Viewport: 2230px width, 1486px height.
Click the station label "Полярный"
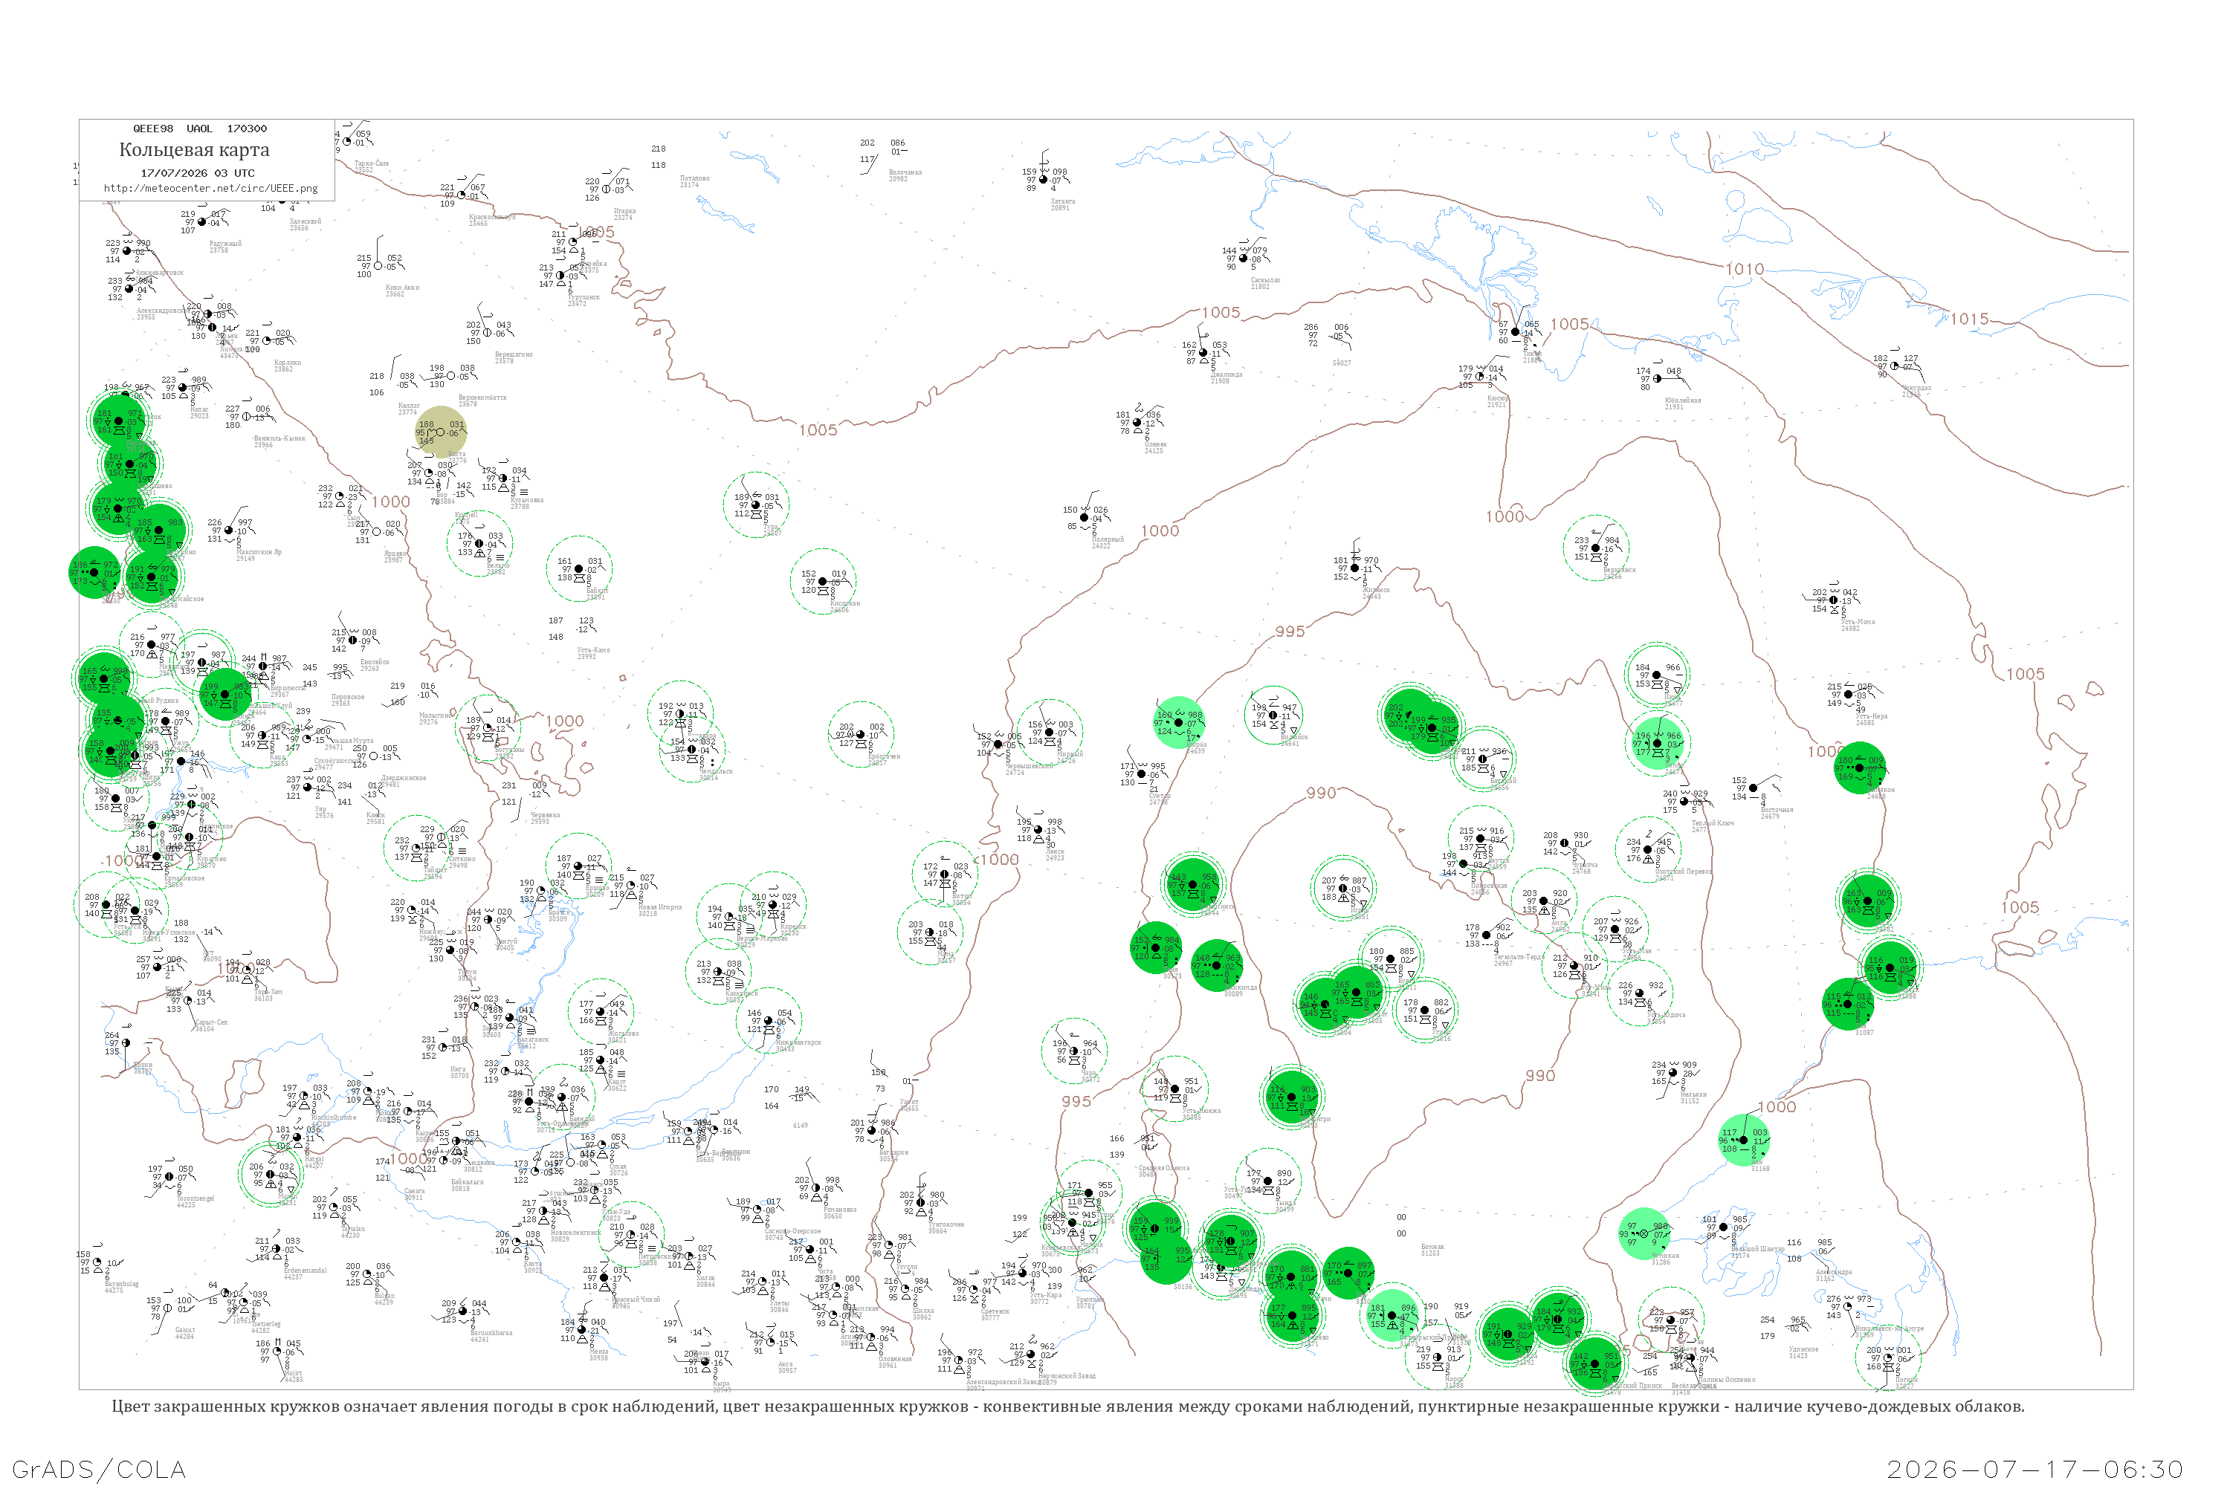1108,540
